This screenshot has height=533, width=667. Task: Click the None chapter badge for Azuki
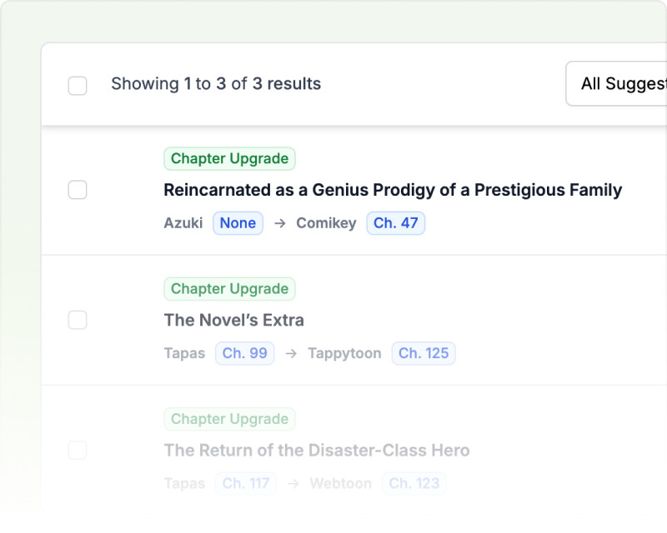pos(238,223)
